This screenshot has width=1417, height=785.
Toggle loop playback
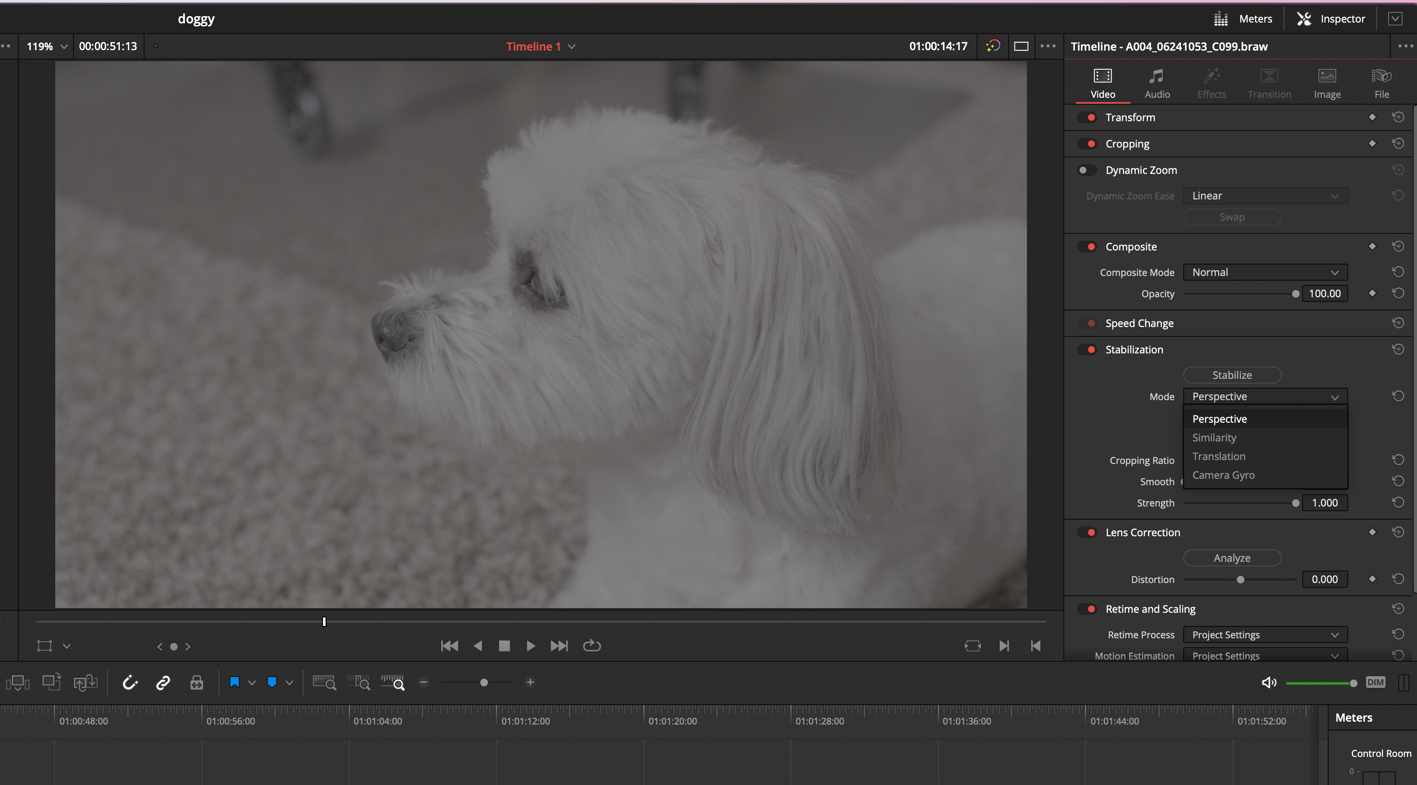[592, 646]
